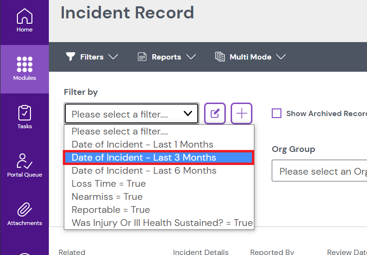
Task: Select Date of Incident - Last 1 Months
Action: tap(142, 145)
